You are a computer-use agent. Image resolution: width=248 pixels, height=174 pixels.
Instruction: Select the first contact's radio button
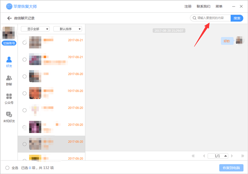25,42
